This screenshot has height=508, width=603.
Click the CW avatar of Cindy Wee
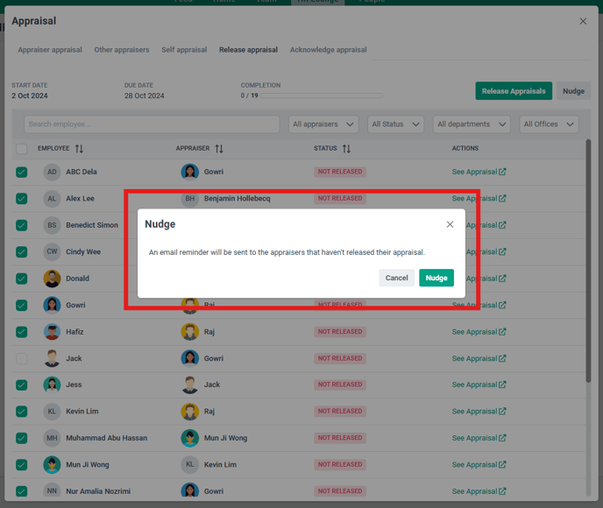(x=52, y=251)
